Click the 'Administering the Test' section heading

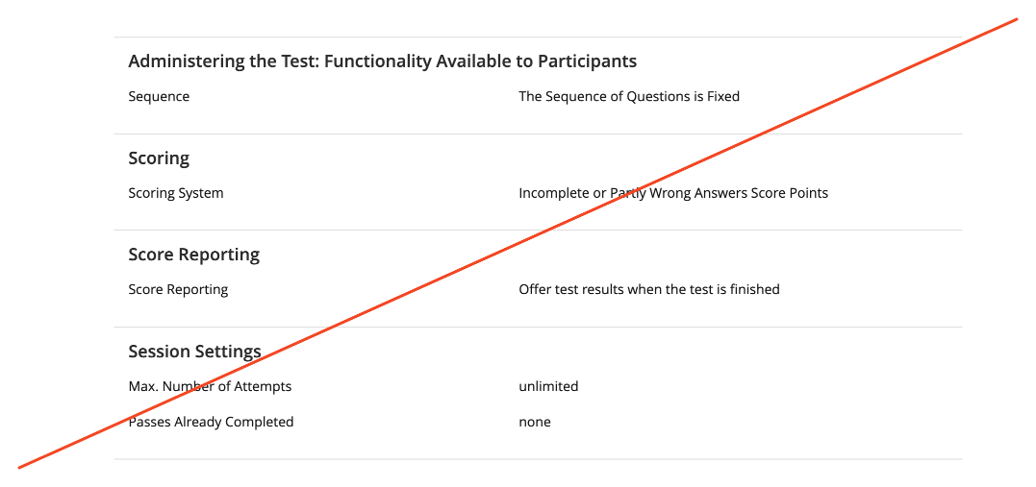pyautogui.click(x=382, y=61)
